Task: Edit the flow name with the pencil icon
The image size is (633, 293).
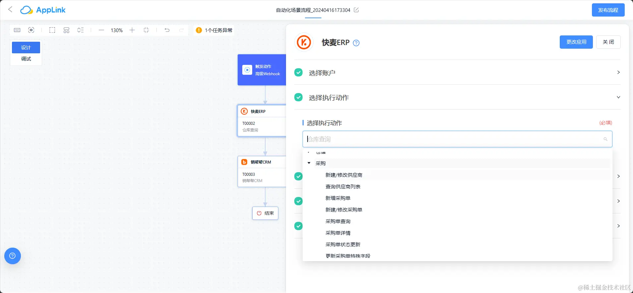Action: (x=356, y=10)
